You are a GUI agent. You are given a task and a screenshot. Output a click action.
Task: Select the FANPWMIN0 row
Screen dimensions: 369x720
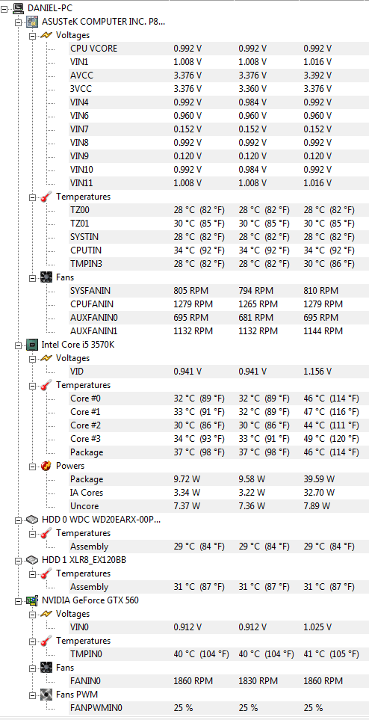tap(218, 707)
